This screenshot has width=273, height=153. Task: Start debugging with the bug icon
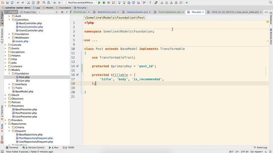(104, 3)
